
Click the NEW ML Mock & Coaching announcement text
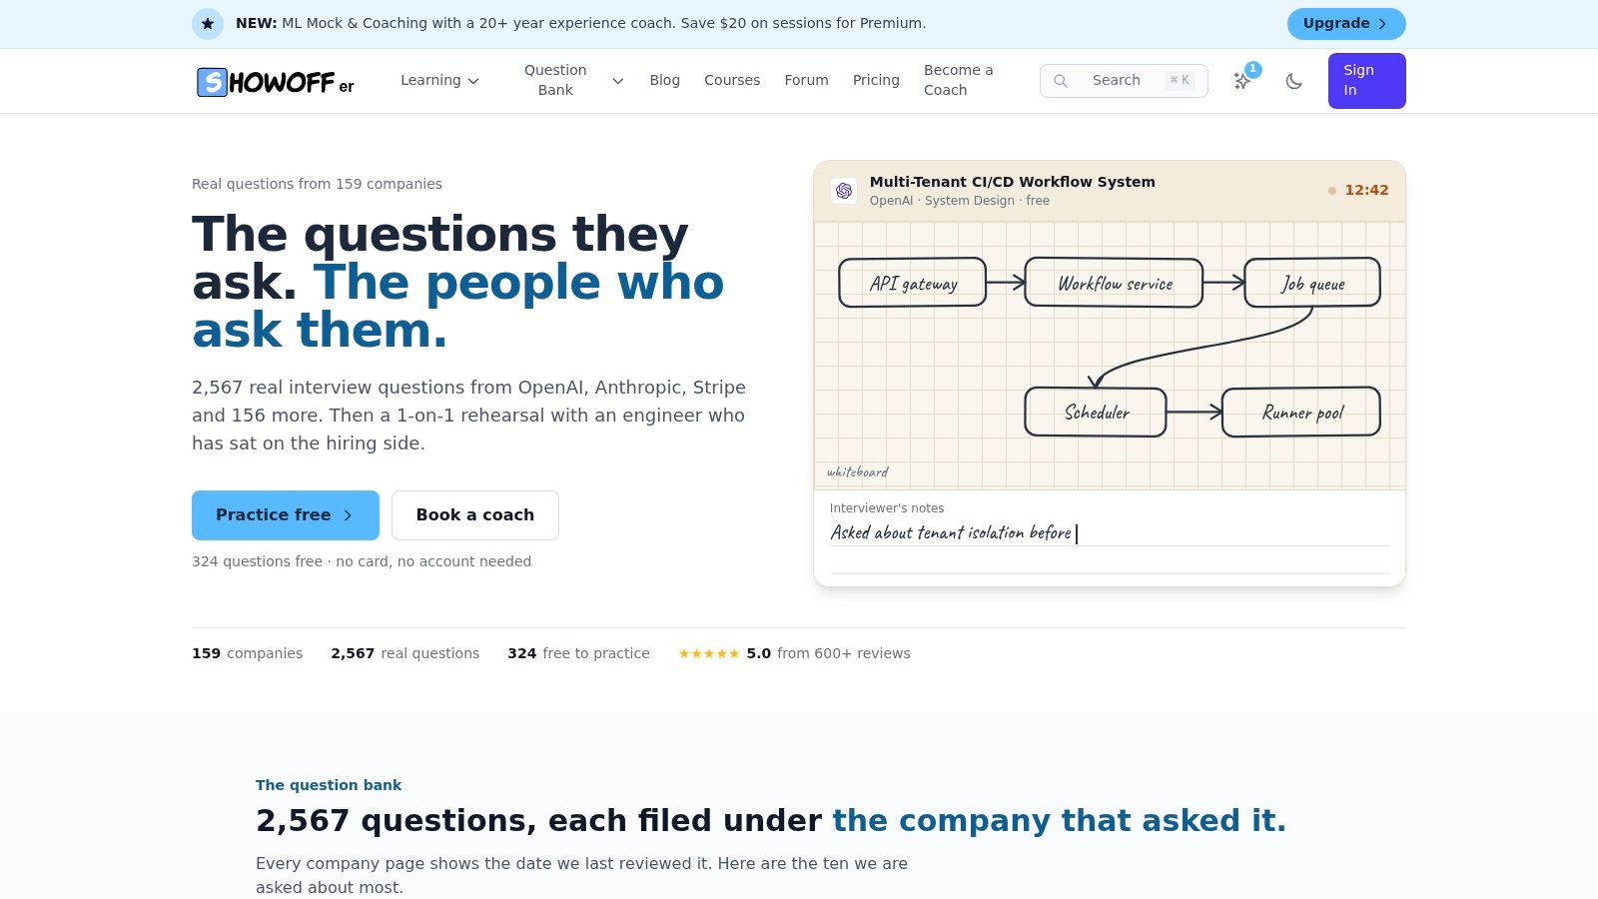580,23
